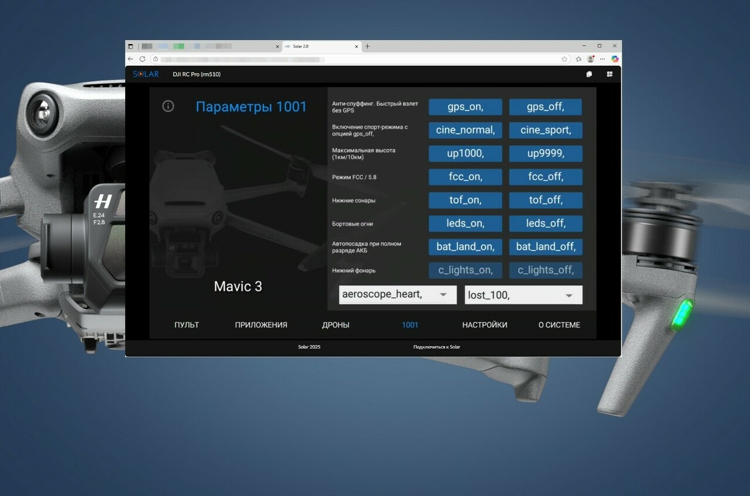Viewport: 750px width, 496px height.
Task: Open the grid layout icon in Solar header
Action: pos(610,74)
